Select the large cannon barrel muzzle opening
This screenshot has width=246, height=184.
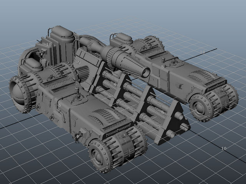[146, 72]
